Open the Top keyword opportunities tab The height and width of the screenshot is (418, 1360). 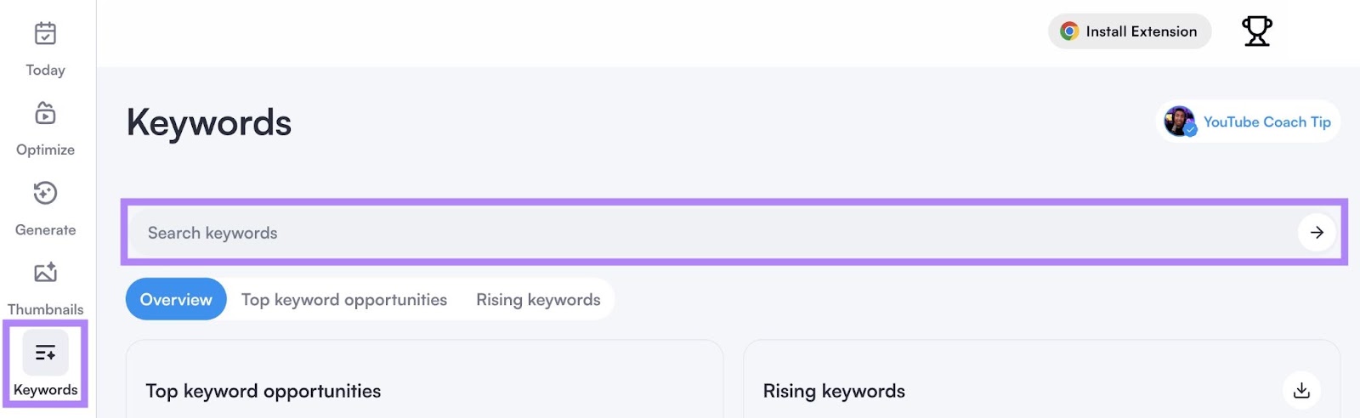343,300
